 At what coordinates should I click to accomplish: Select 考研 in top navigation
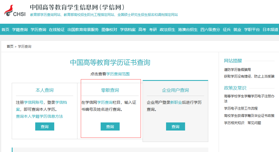click(153, 30)
